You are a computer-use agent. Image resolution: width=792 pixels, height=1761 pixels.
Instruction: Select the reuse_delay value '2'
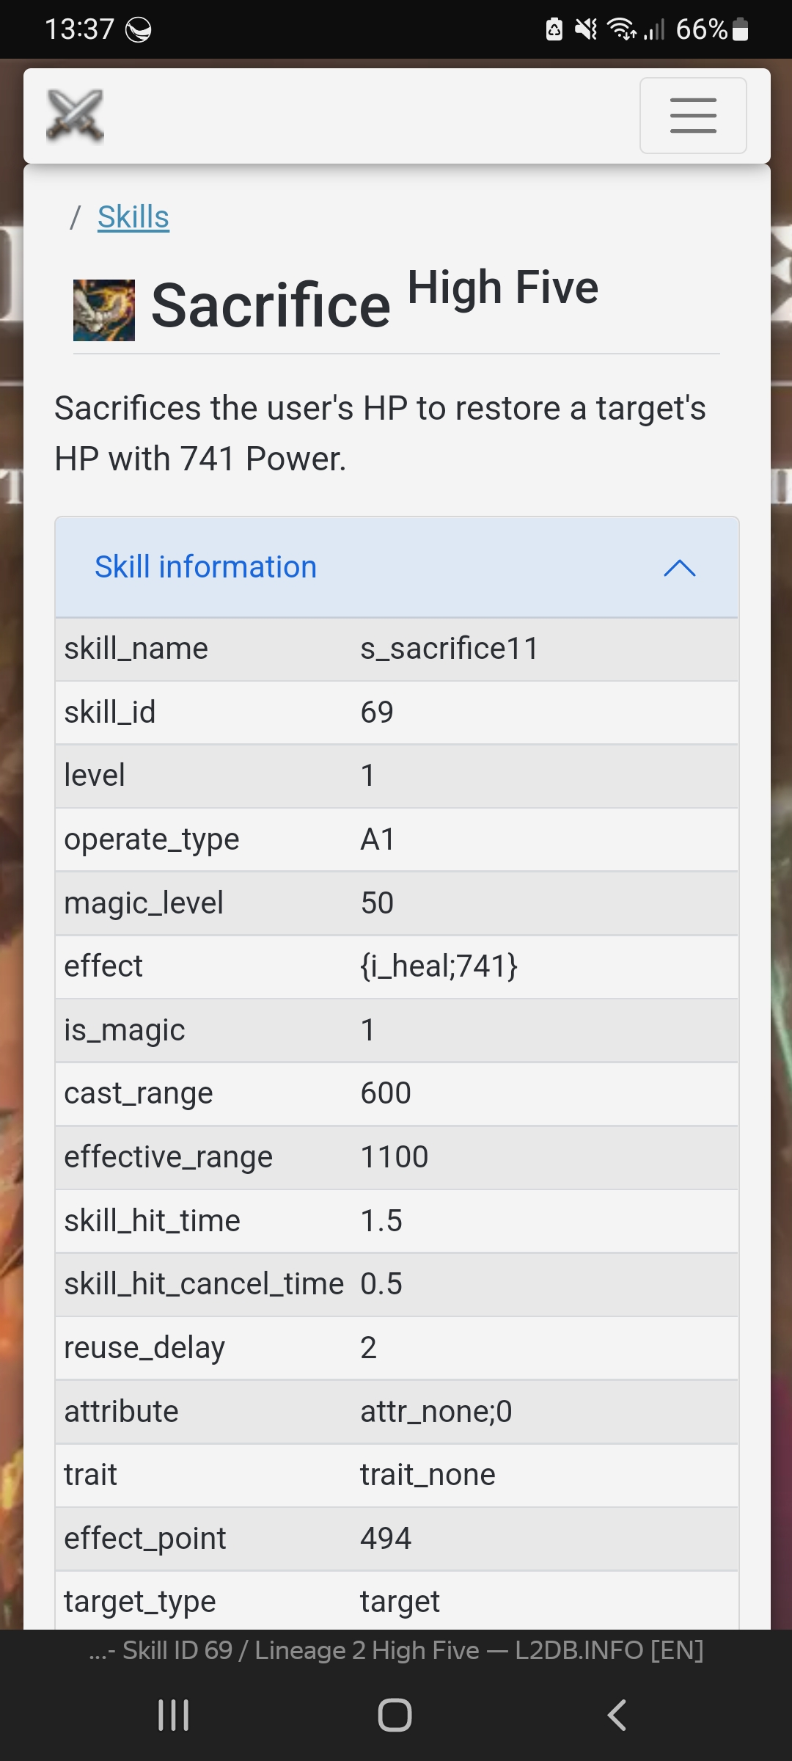tap(368, 1348)
